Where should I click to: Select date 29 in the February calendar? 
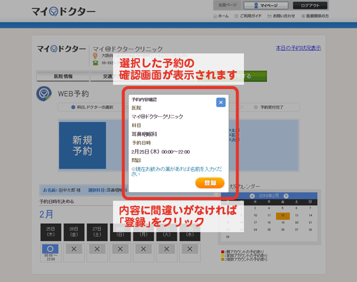[x=228, y=237]
